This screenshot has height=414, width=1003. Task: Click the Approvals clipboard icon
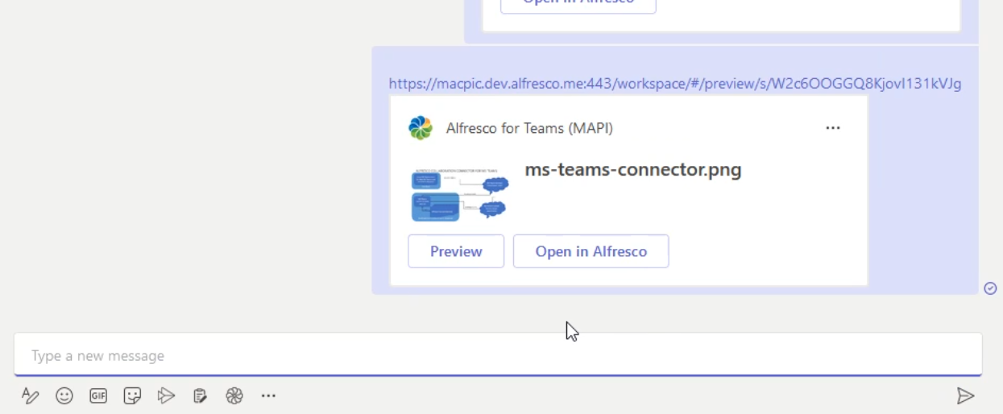tap(200, 395)
